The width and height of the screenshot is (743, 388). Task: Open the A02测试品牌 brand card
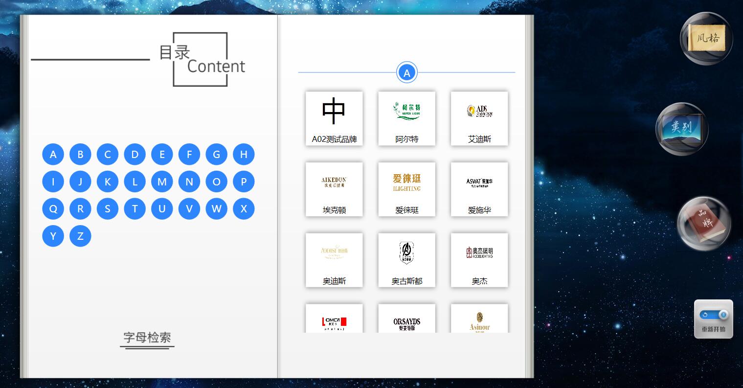pyautogui.click(x=334, y=118)
